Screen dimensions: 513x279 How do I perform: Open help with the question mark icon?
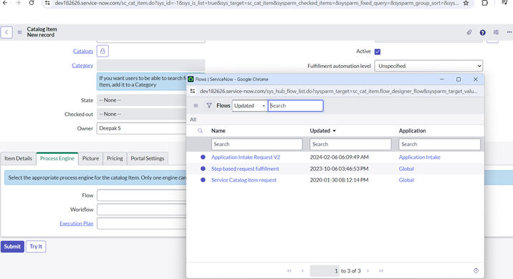(x=483, y=32)
